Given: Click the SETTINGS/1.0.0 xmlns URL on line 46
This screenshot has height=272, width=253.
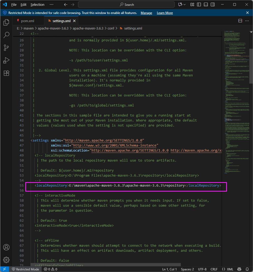Looking at the screenshot, I should (104, 140).
